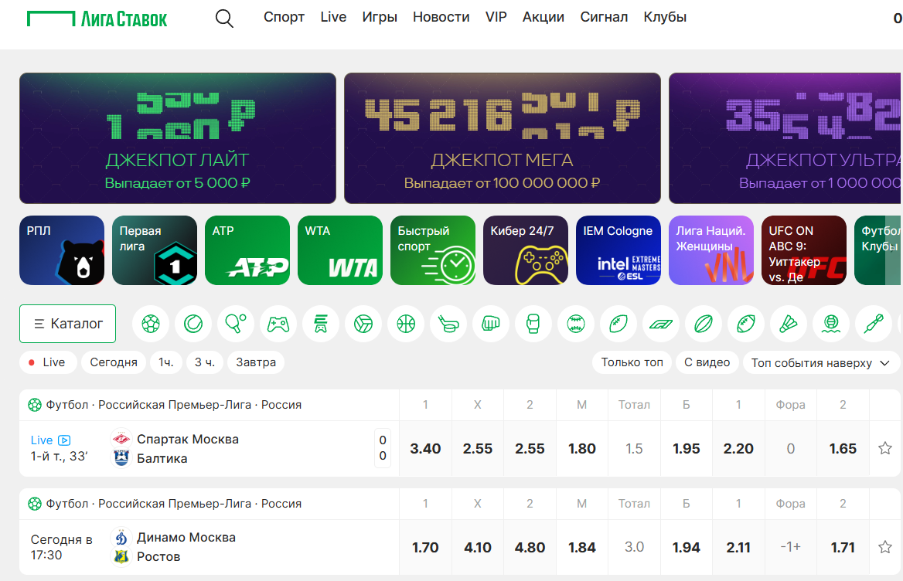Select the table tennis sport icon
The width and height of the screenshot is (903, 581).
coord(235,324)
